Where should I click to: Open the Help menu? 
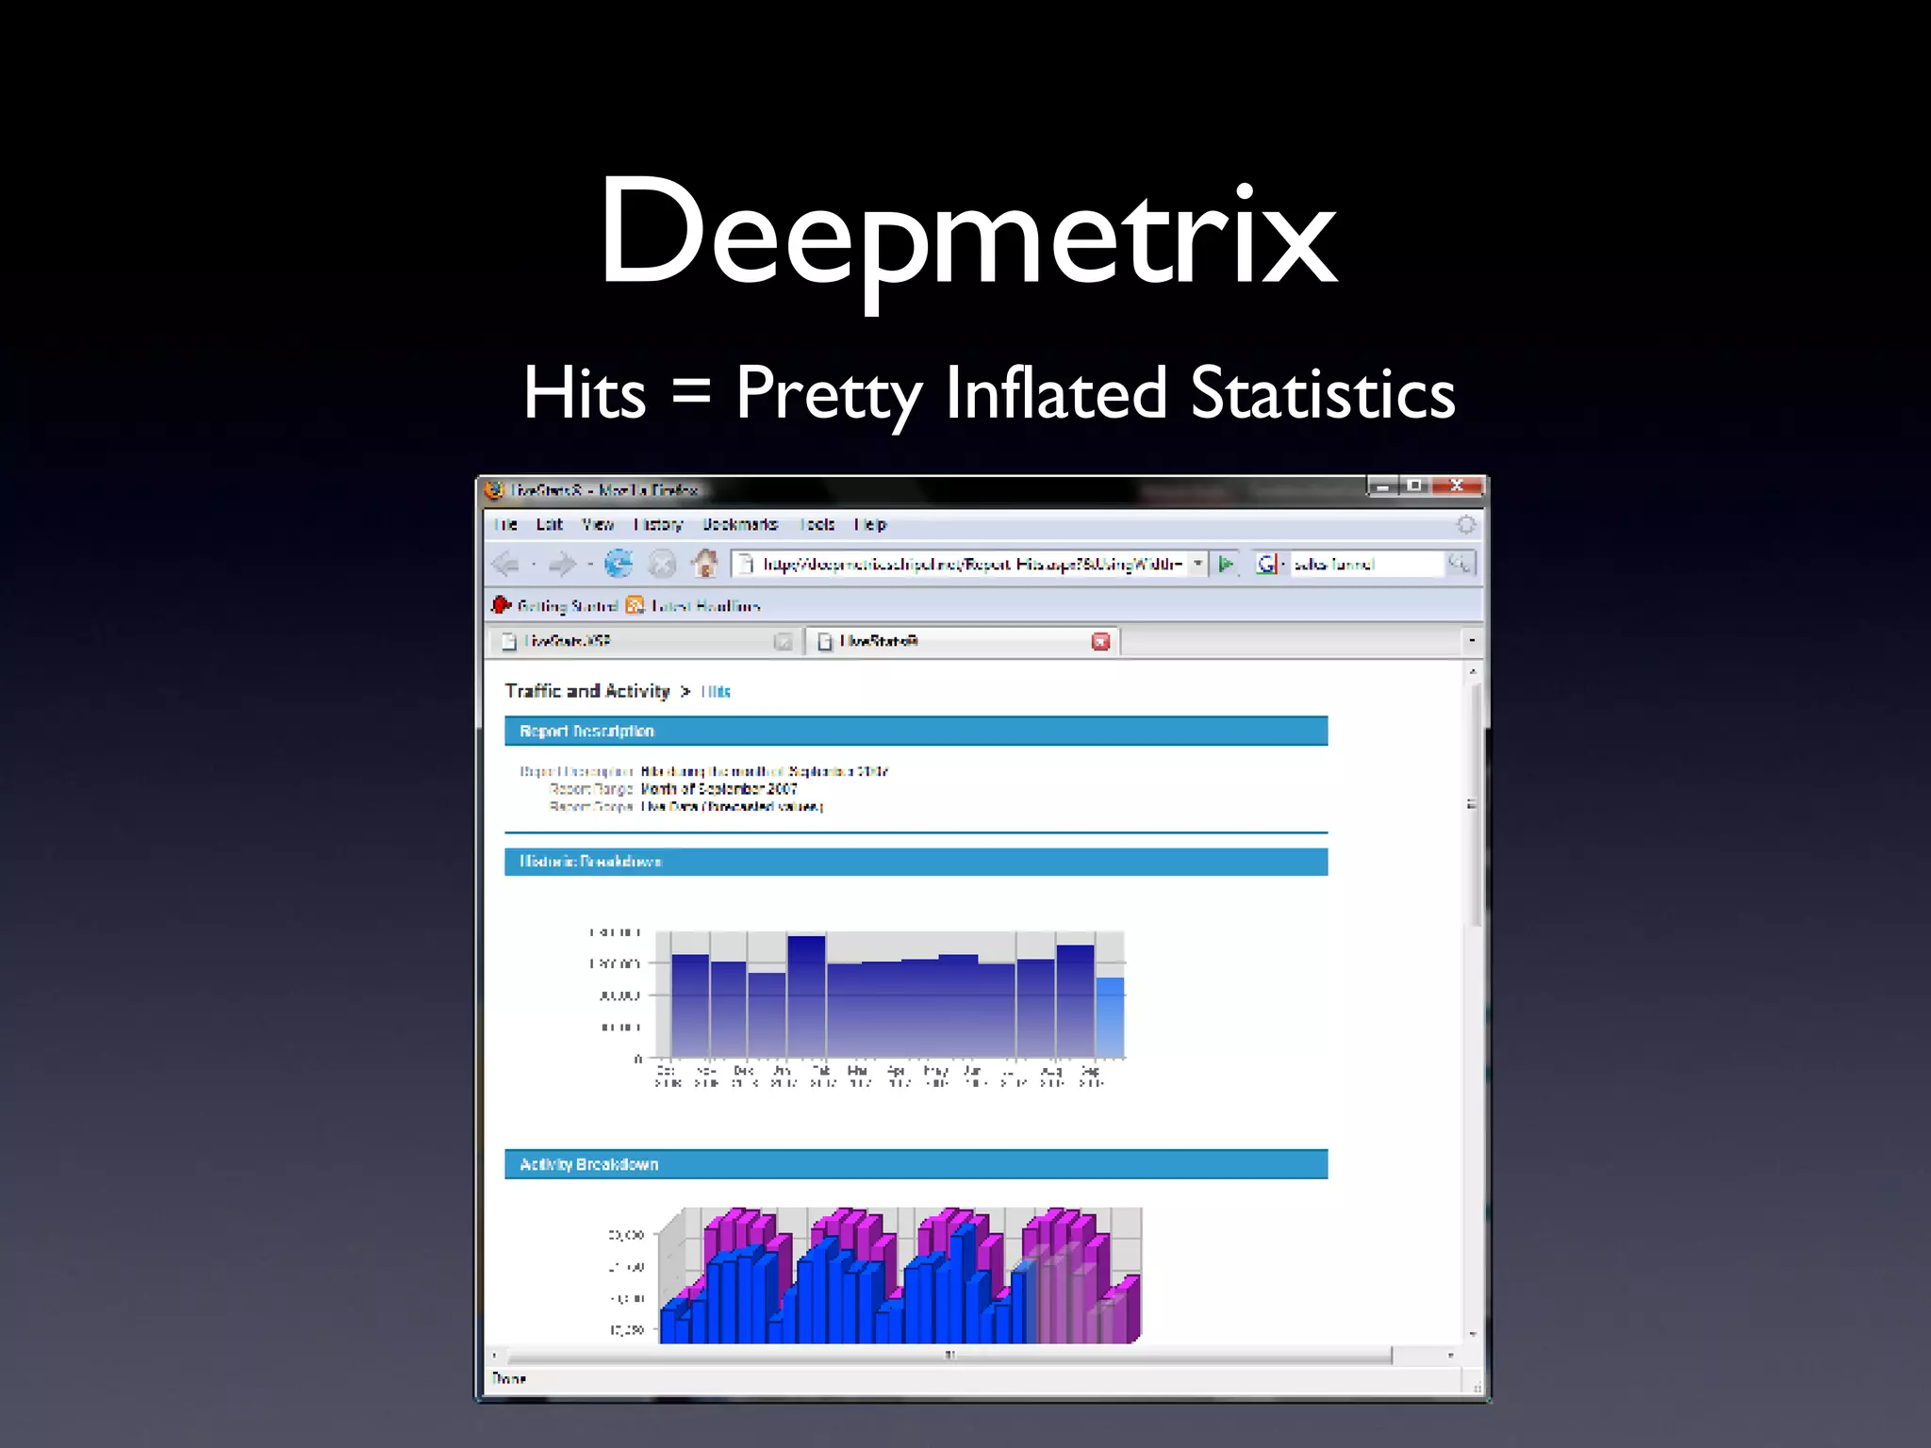coord(870,524)
